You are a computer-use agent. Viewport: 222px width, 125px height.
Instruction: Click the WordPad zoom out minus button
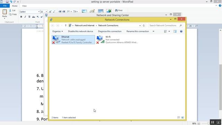coord(199,124)
